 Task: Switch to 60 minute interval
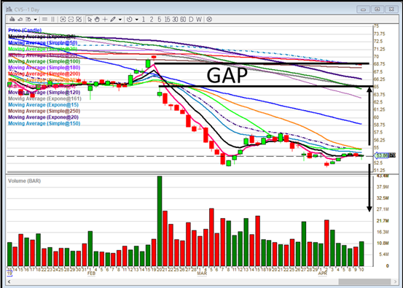[x=183, y=19]
